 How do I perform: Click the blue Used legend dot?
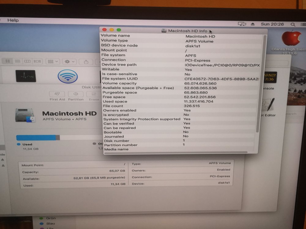click(x=19, y=144)
